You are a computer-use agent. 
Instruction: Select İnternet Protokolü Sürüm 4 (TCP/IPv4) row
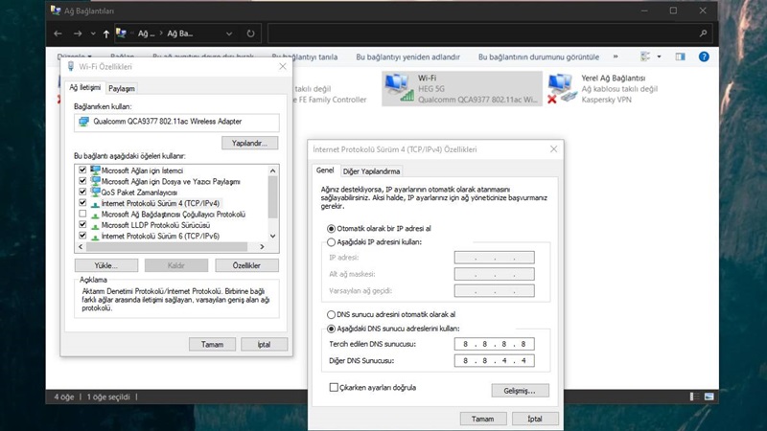[160, 203]
